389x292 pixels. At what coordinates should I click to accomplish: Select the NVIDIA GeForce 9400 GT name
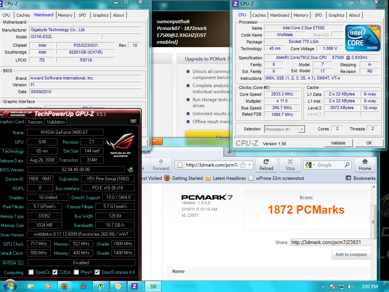coord(64,132)
